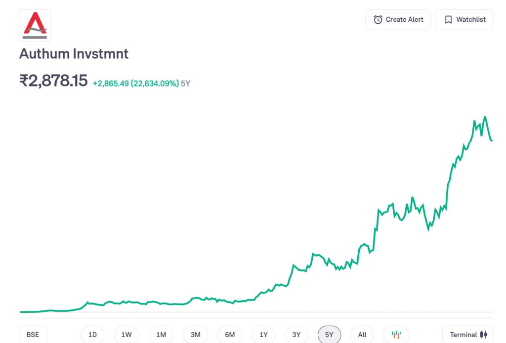Click the Authum Invstmnt stock title
This screenshot has width=506, height=343.
point(74,53)
